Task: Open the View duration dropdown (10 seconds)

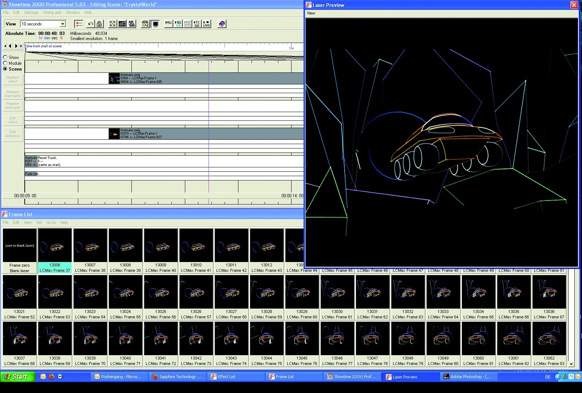Action: pos(63,24)
